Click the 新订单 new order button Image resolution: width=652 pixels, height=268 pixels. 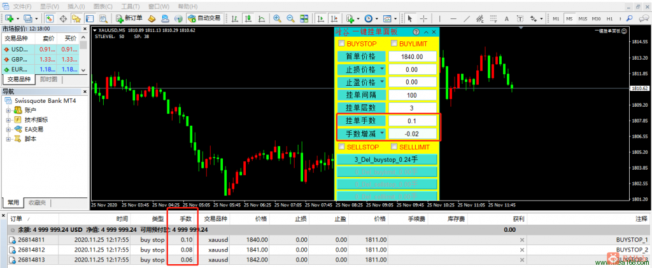tap(129, 18)
